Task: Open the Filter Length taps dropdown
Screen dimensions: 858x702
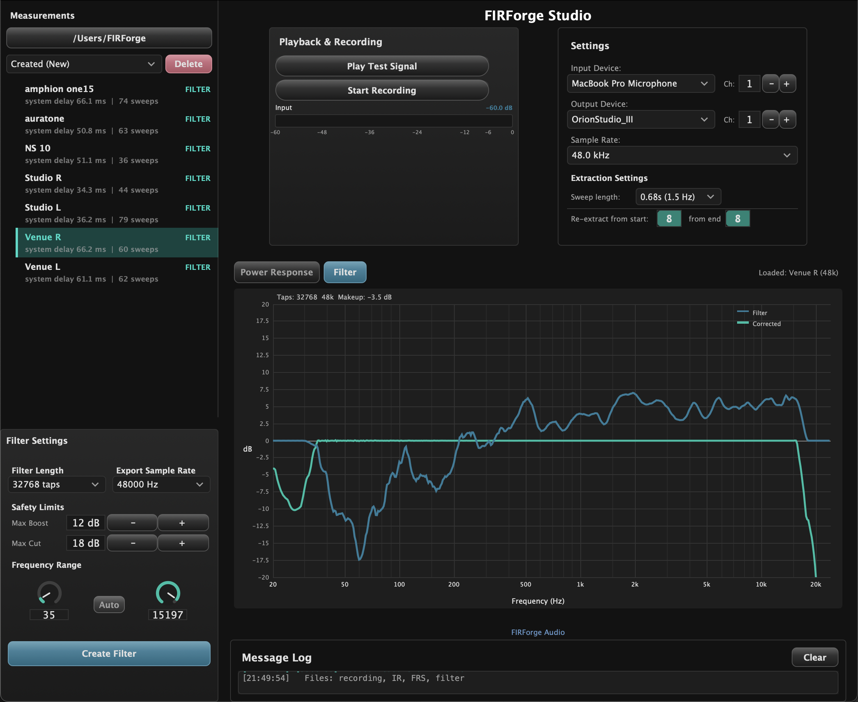Action: (x=56, y=484)
